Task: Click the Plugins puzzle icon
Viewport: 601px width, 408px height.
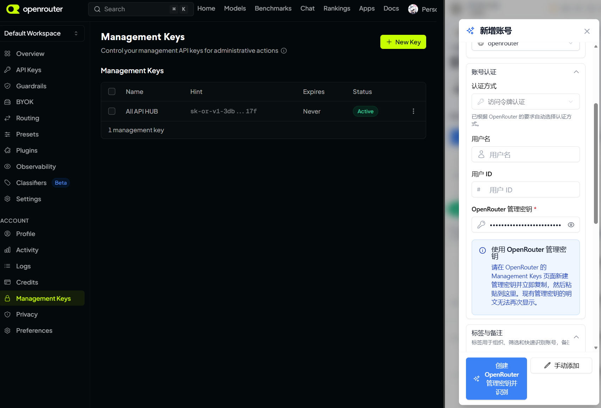Action: coord(7,151)
